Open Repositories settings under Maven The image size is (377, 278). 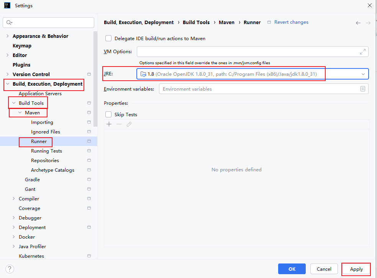(x=45, y=160)
